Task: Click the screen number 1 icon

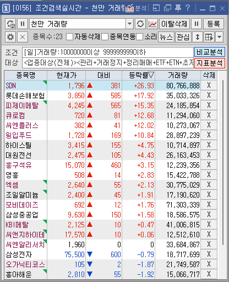Action: 6,8
